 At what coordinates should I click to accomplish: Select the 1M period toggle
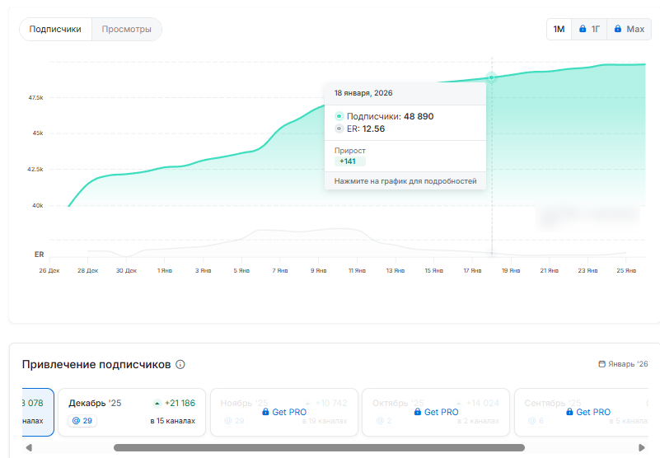(559, 30)
